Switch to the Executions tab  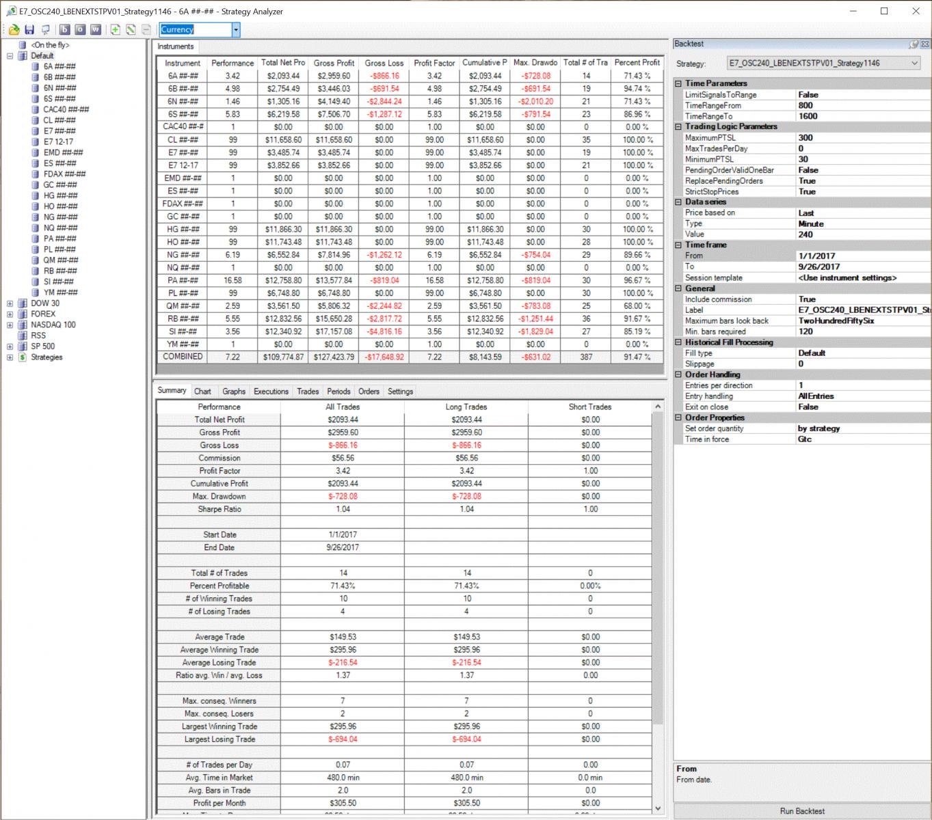[x=271, y=392]
